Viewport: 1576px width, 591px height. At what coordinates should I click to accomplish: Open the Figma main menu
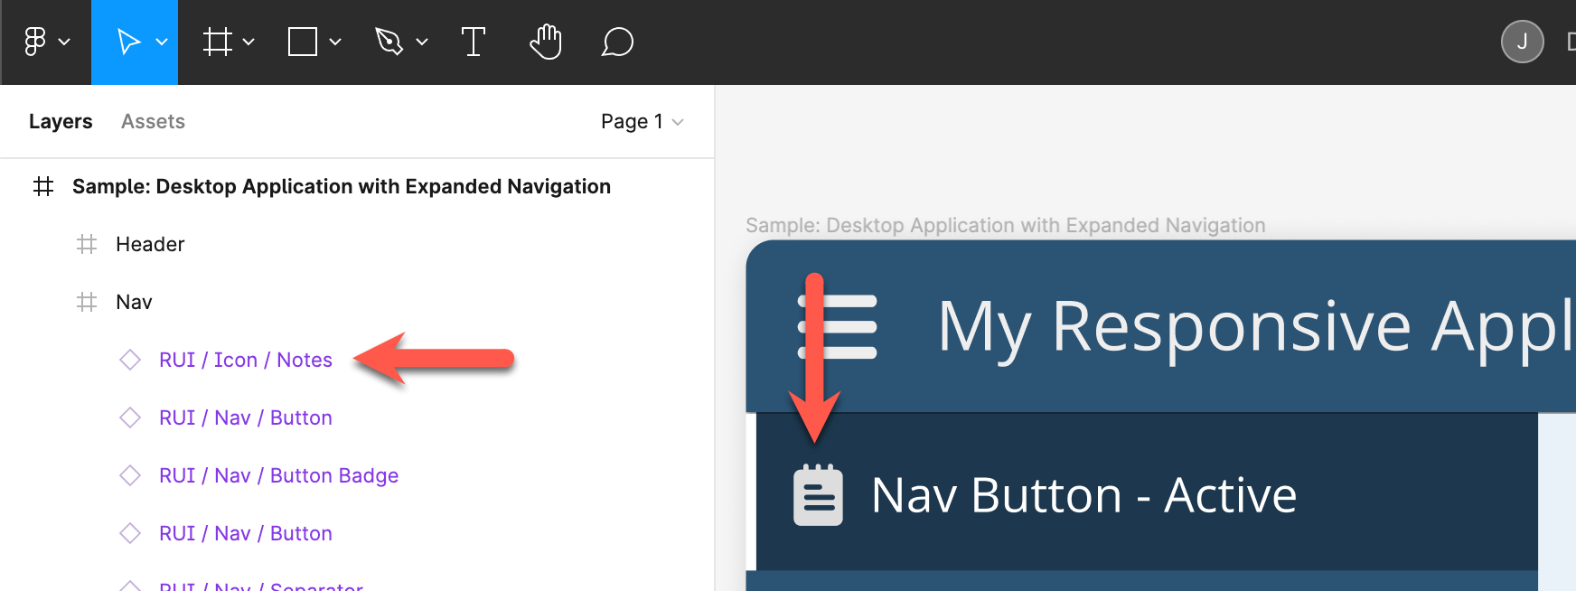click(36, 42)
